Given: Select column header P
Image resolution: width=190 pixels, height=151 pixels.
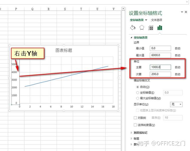Looking at the screenshot, I should (16, 9).
